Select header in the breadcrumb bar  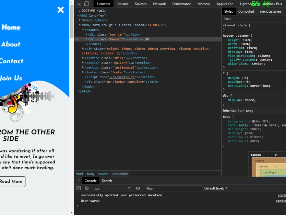pyautogui.click(x=104, y=174)
